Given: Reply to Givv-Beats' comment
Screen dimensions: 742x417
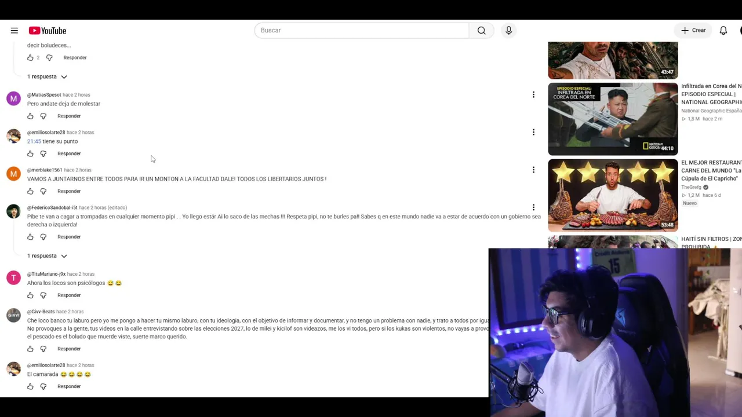Looking at the screenshot, I should click(69, 349).
